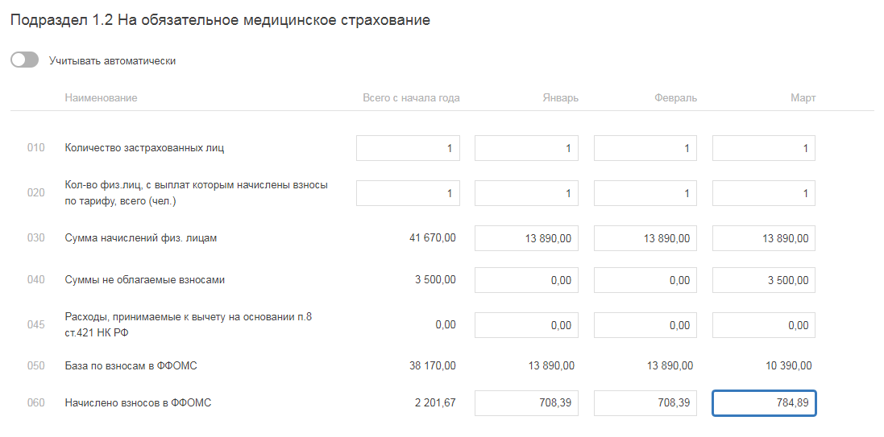
Task: Click January accrual amount 13 890,00
Action: (526, 238)
